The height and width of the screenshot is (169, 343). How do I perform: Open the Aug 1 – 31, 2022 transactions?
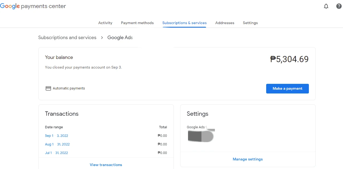57,144
